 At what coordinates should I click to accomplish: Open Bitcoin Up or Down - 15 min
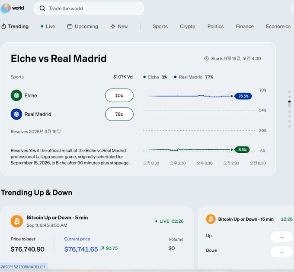[x=246, y=219]
